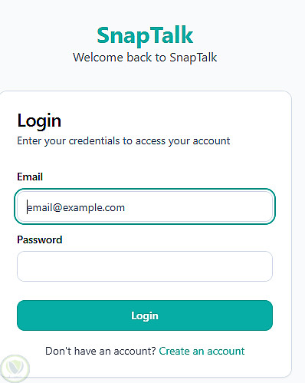Click the right end of Email box

tap(266, 206)
